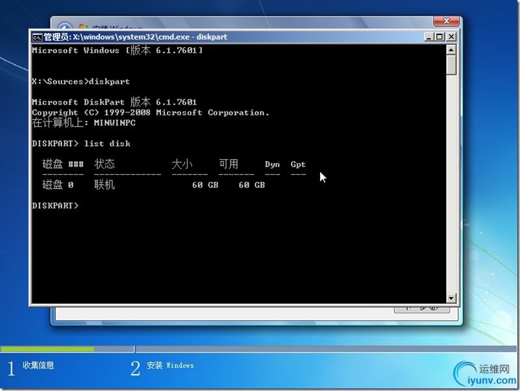Click the 'Gpt' column header
This screenshot has height=391, width=520.
click(298, 164)
